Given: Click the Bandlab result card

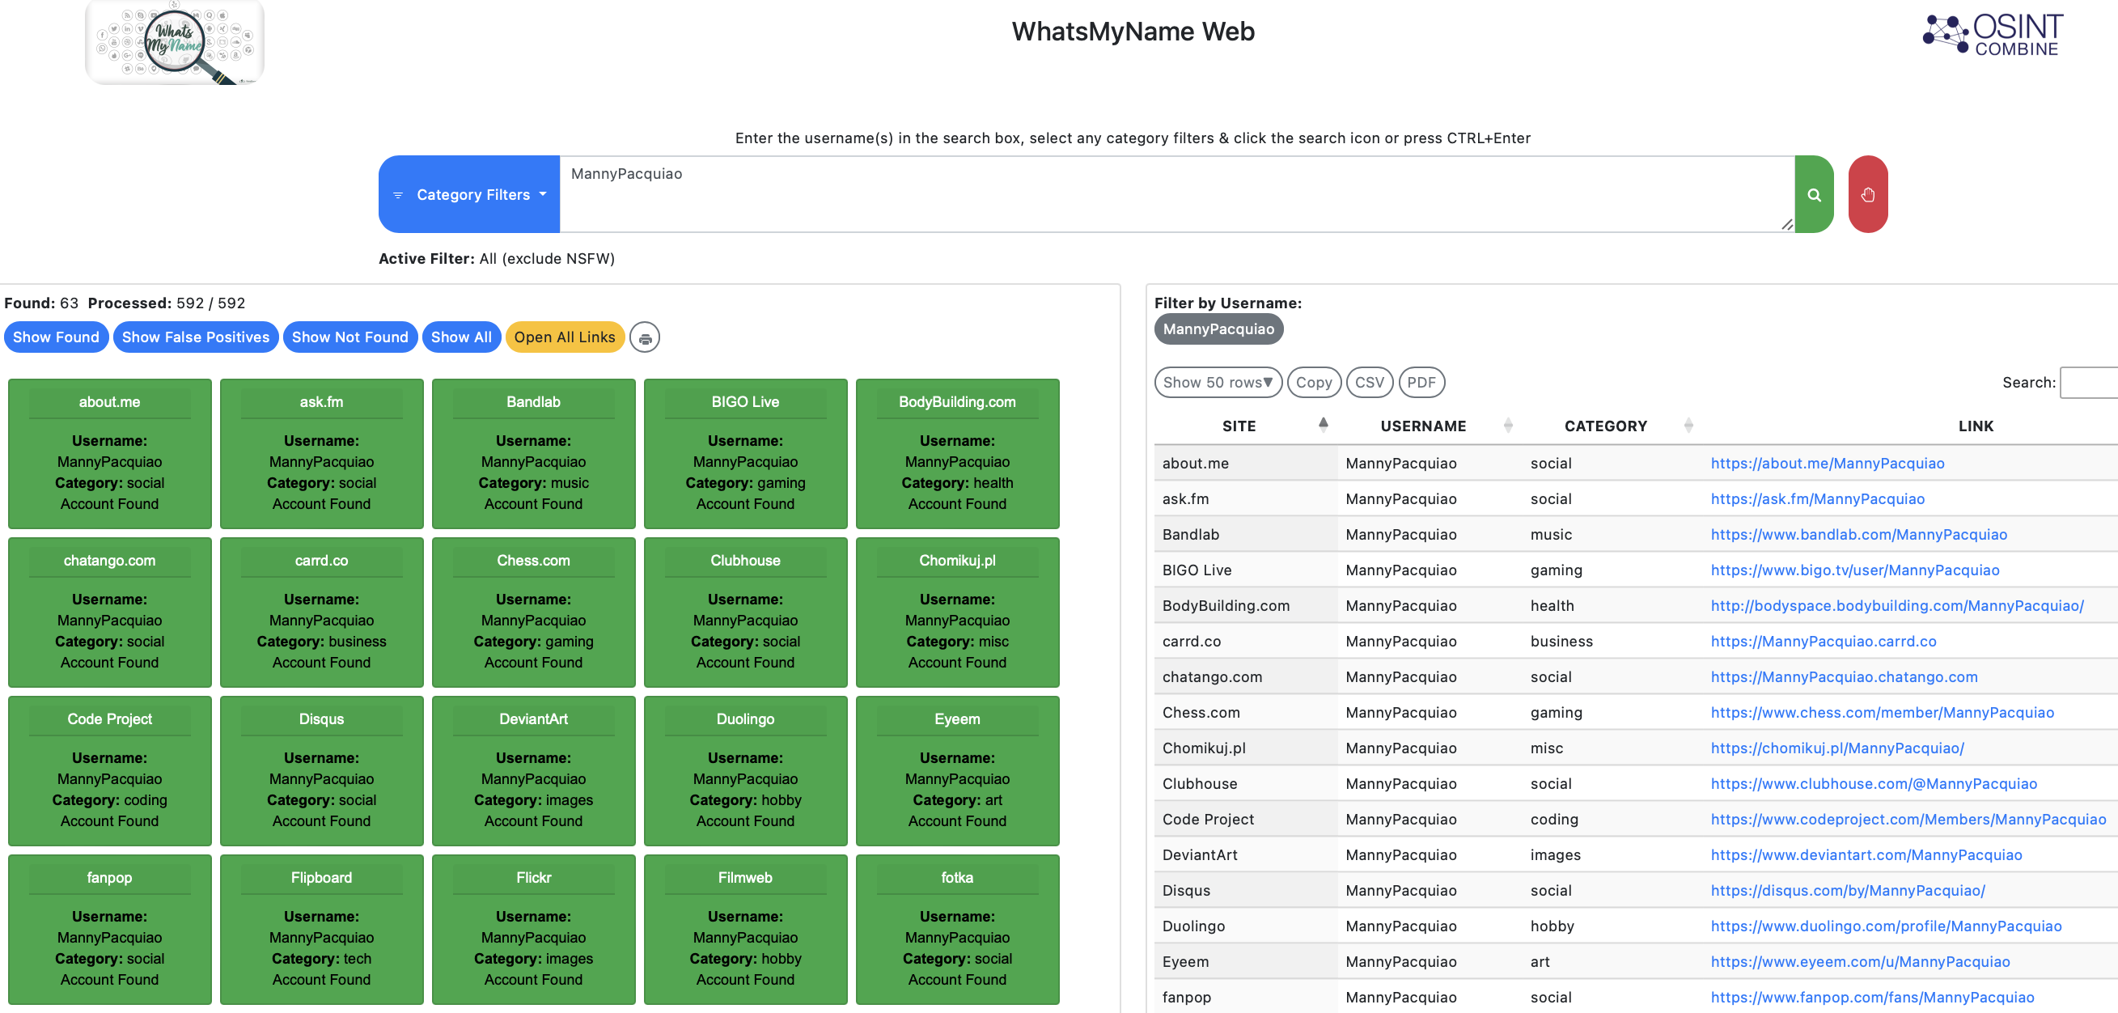Looking at the screenshot, I should [x=534, y=454].
